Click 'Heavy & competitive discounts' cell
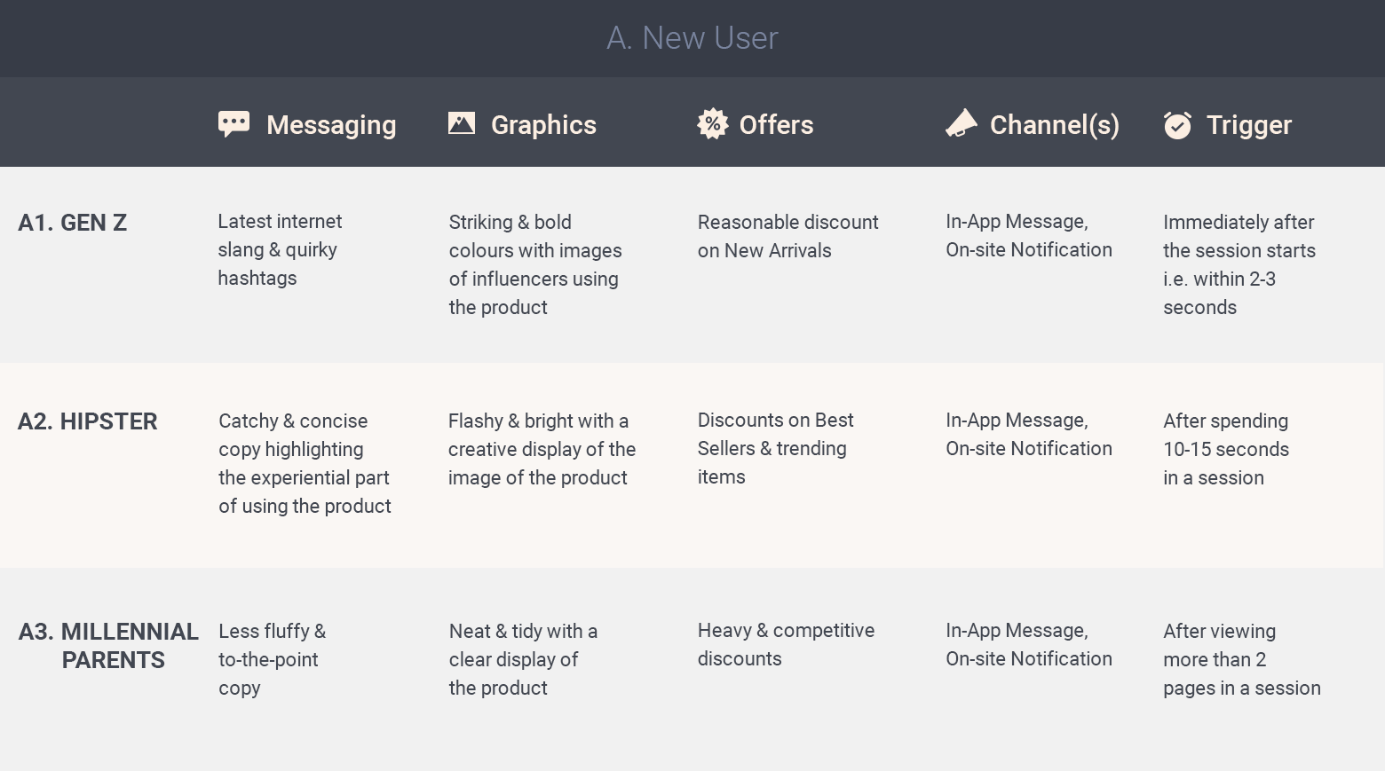 coord(786,644)
